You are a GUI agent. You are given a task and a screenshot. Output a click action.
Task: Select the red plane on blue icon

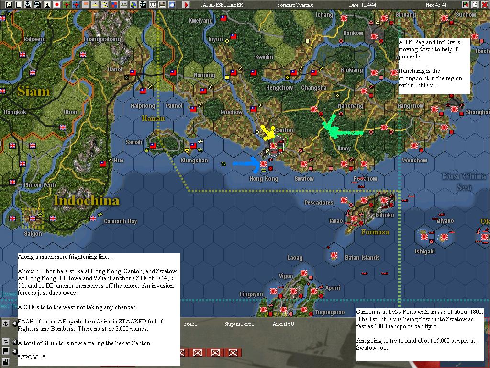tap(76, 5)
